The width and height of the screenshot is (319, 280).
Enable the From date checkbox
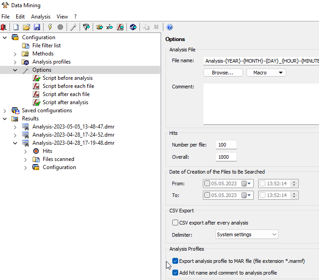[207, 184]
